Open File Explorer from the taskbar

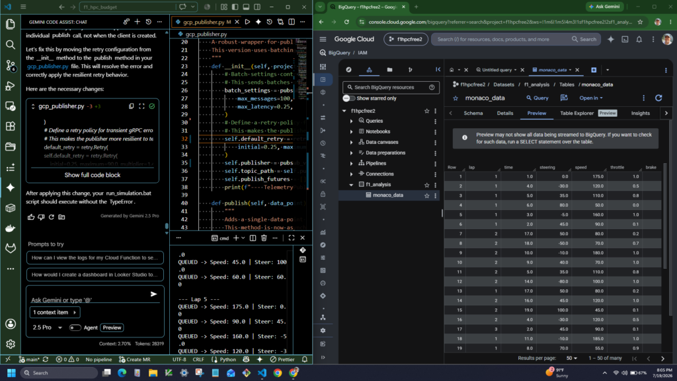(153, 373)
